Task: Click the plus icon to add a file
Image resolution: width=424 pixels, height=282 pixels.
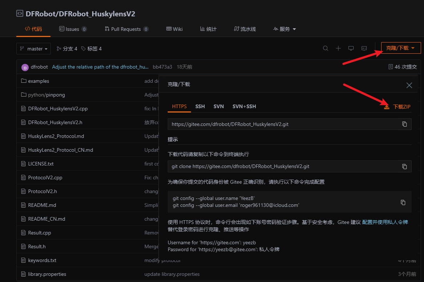Action: (338, 48)
